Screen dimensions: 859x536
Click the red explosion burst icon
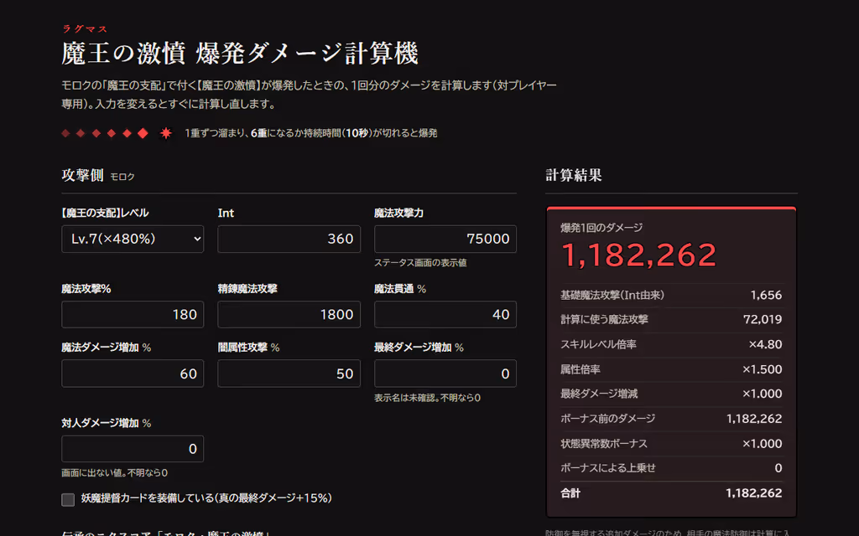click(165, 133)
